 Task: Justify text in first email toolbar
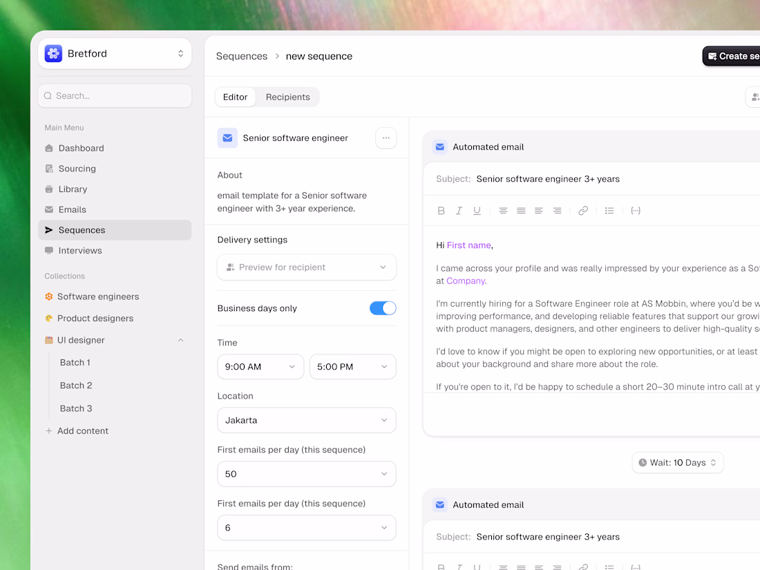tap(521, 211)
